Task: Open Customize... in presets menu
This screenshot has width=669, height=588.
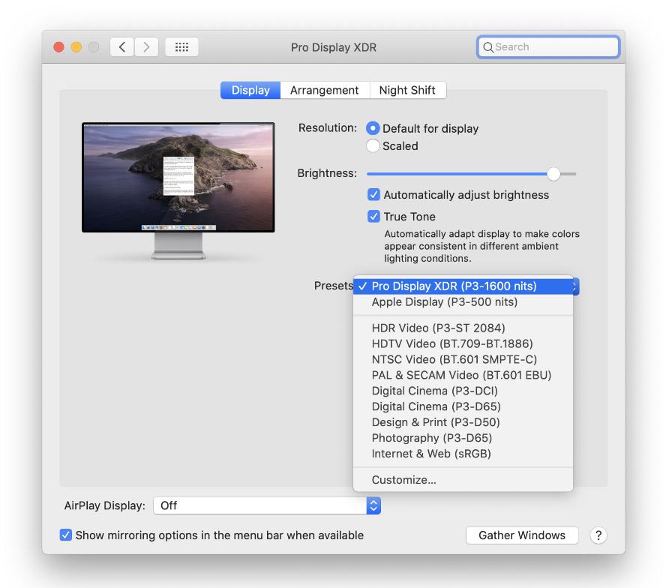Action: [463, 480]
